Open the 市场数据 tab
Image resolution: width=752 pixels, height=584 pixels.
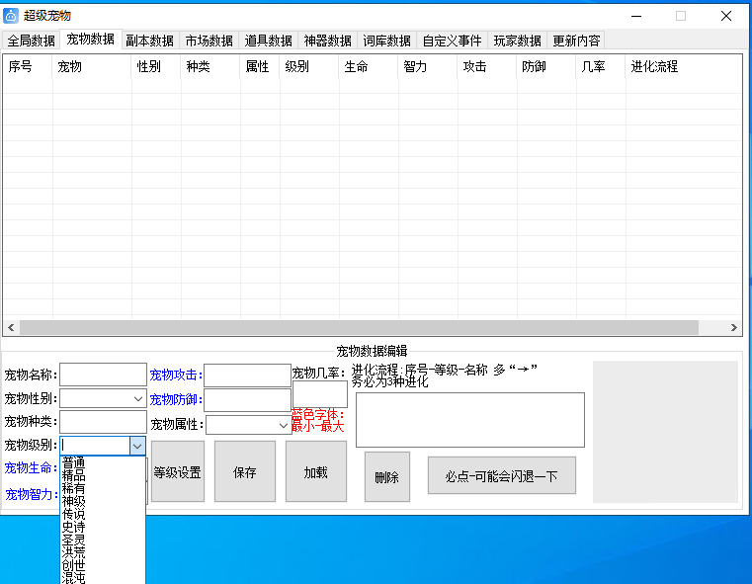209,41
